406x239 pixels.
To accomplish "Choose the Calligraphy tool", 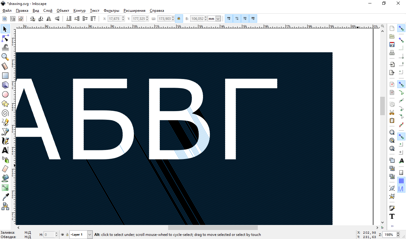I will [x=5, y=141].
